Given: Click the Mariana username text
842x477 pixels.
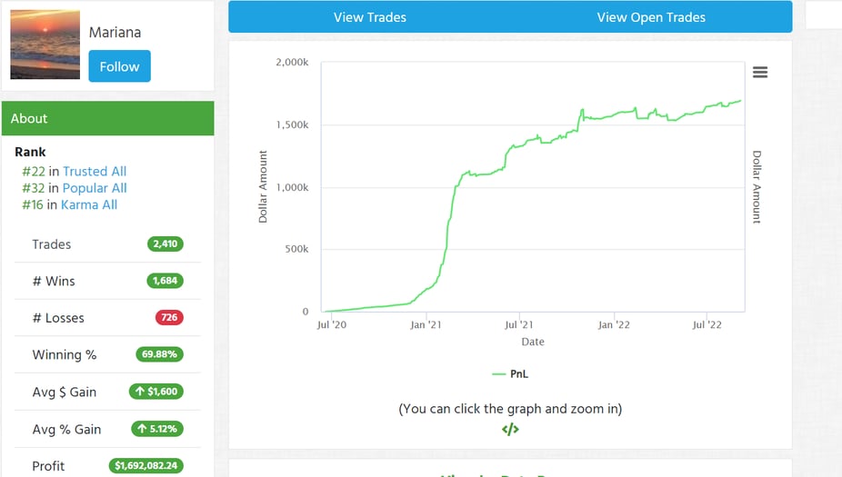Looking at the screenshot, I should coord(115,33).
